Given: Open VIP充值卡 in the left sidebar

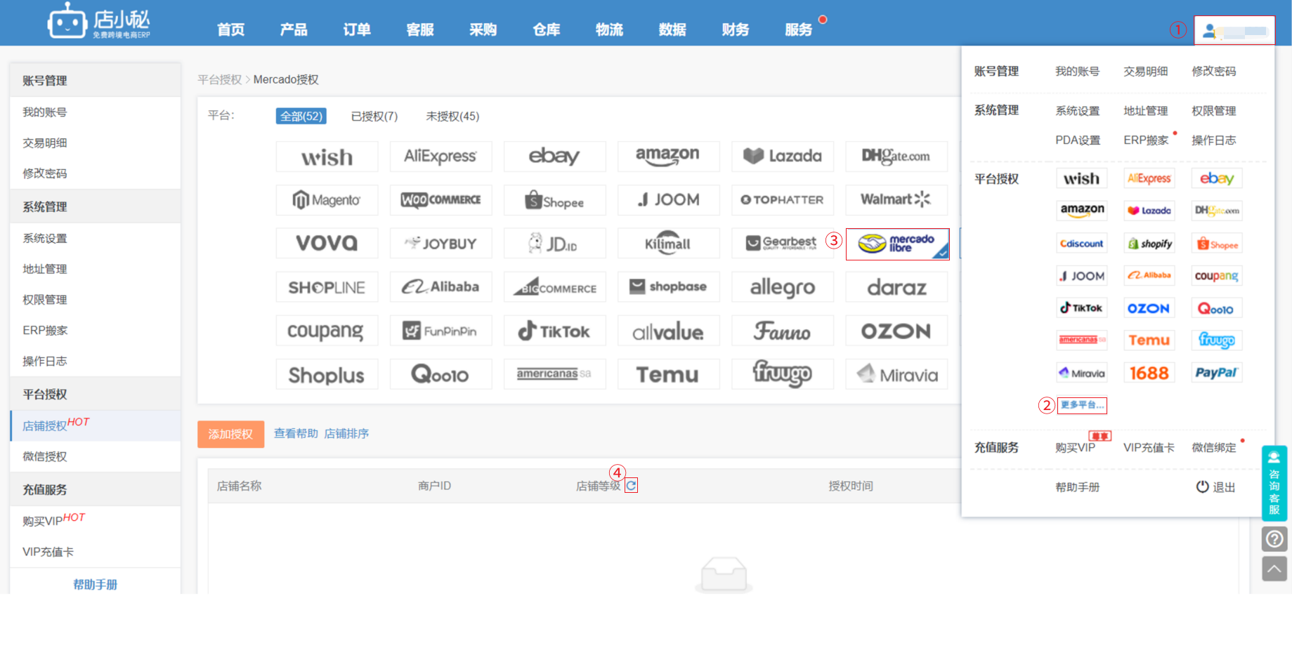Looking at the screenshot, I should (x=48, y=553).
